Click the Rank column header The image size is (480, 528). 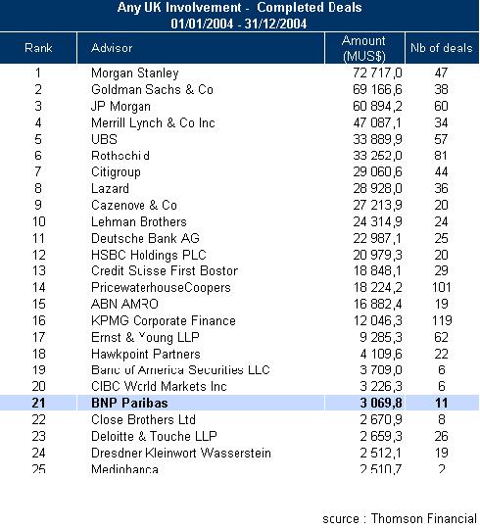(x=38, y=48)
